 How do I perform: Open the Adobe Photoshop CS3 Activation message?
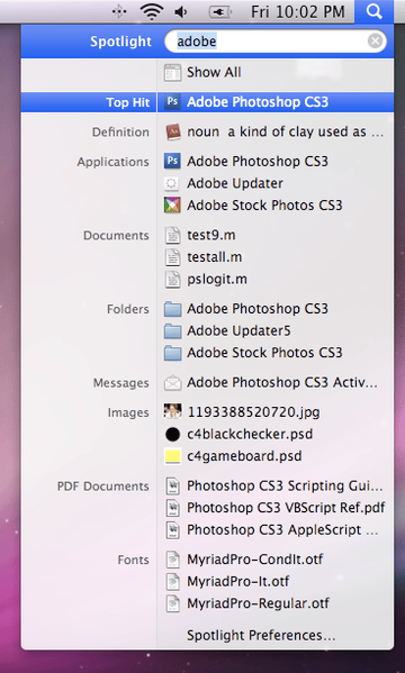271,383
